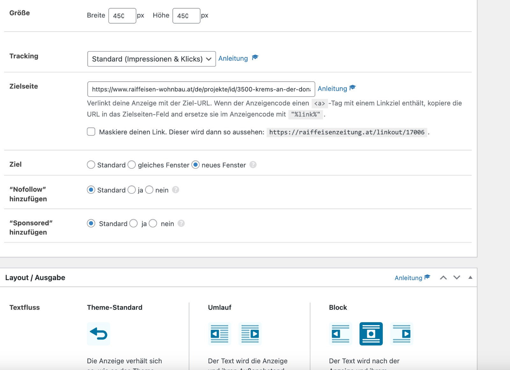
Task: Open Anleitung link next to Zielseite
Action: click(x=337, y=89)
